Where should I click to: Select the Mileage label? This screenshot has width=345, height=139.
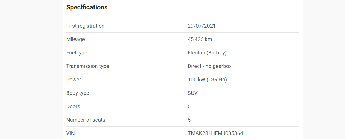click(x=76, y=39)
